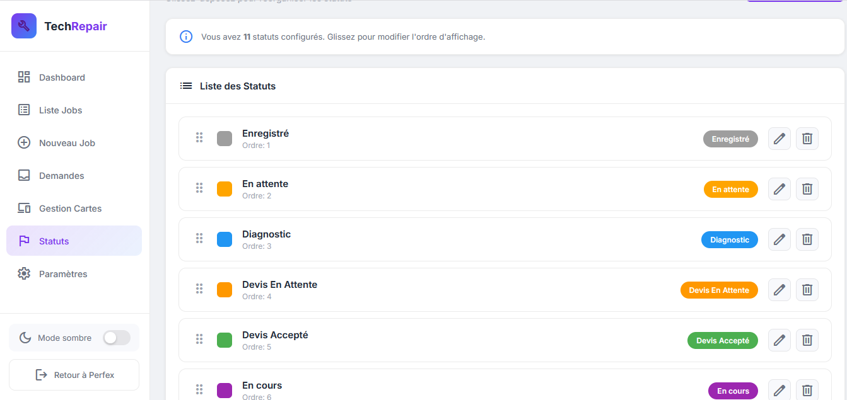Click the Nouveau Job plus icon
Viewport: 847px width, 400px height.
click(24, 142)
